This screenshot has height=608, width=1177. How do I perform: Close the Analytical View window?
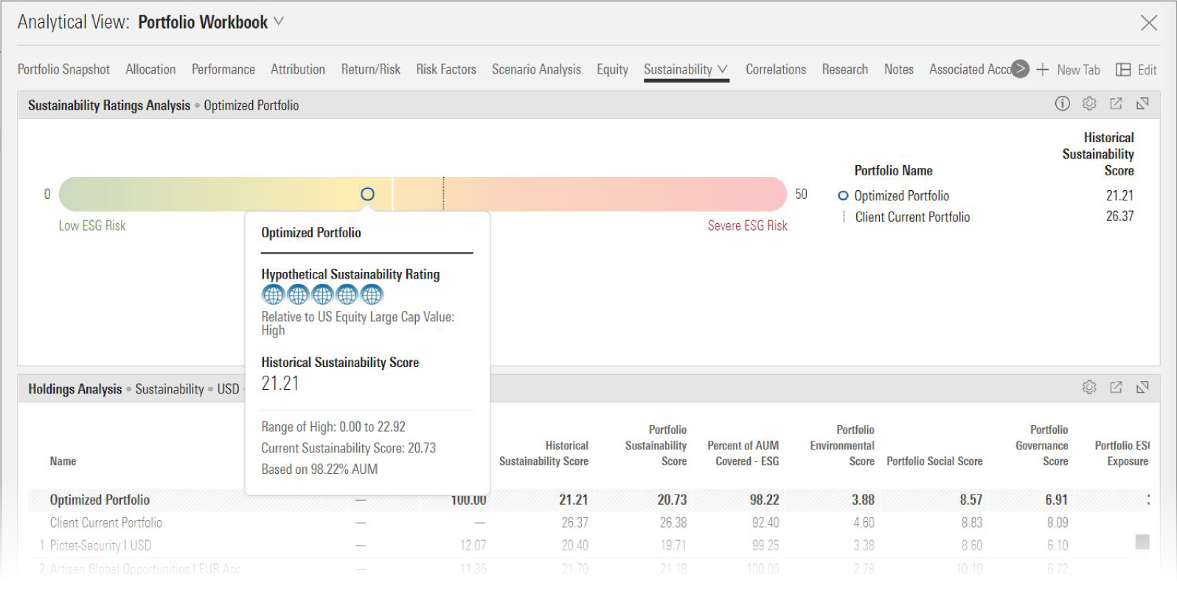(1148, 23)
